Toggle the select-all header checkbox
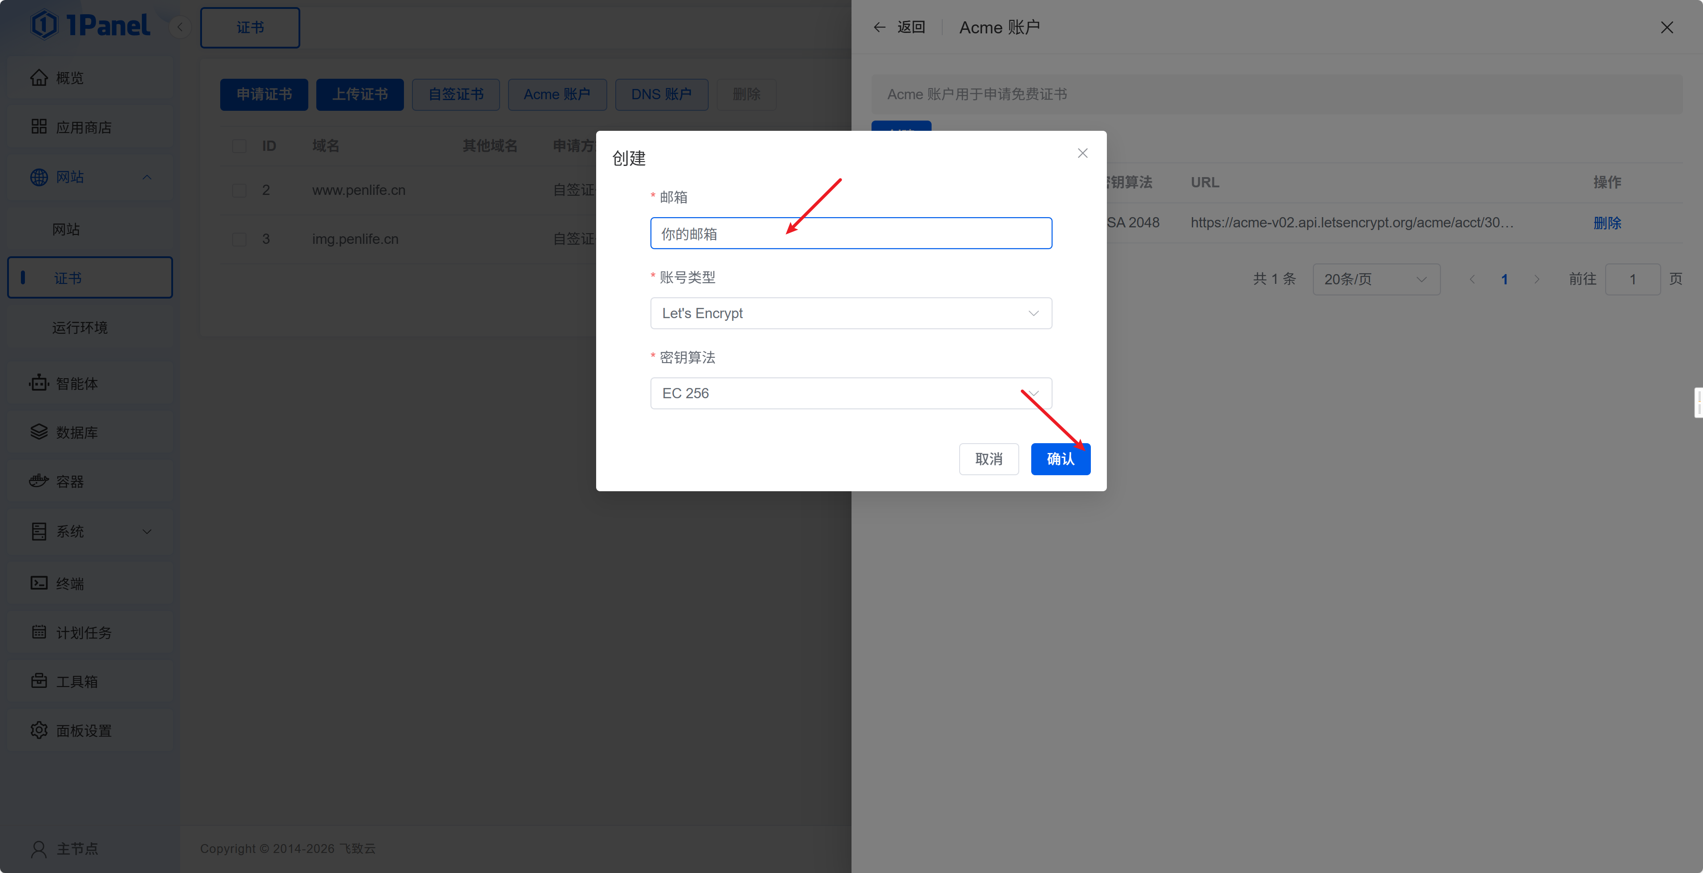The image size is (1703, 873). click(x=239, y=146)
